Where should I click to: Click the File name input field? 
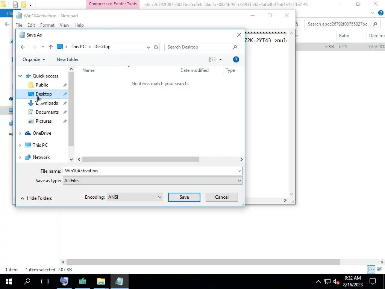150,171
